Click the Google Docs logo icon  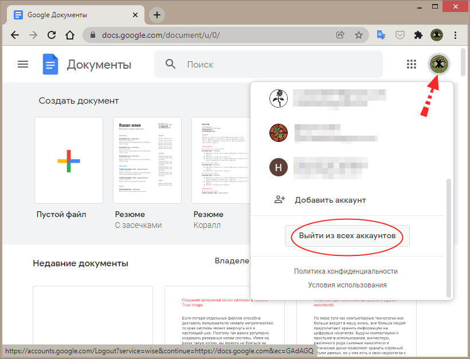click(50, 64)
